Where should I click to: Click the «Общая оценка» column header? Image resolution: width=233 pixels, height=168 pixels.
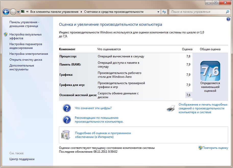tap(210, 49)
